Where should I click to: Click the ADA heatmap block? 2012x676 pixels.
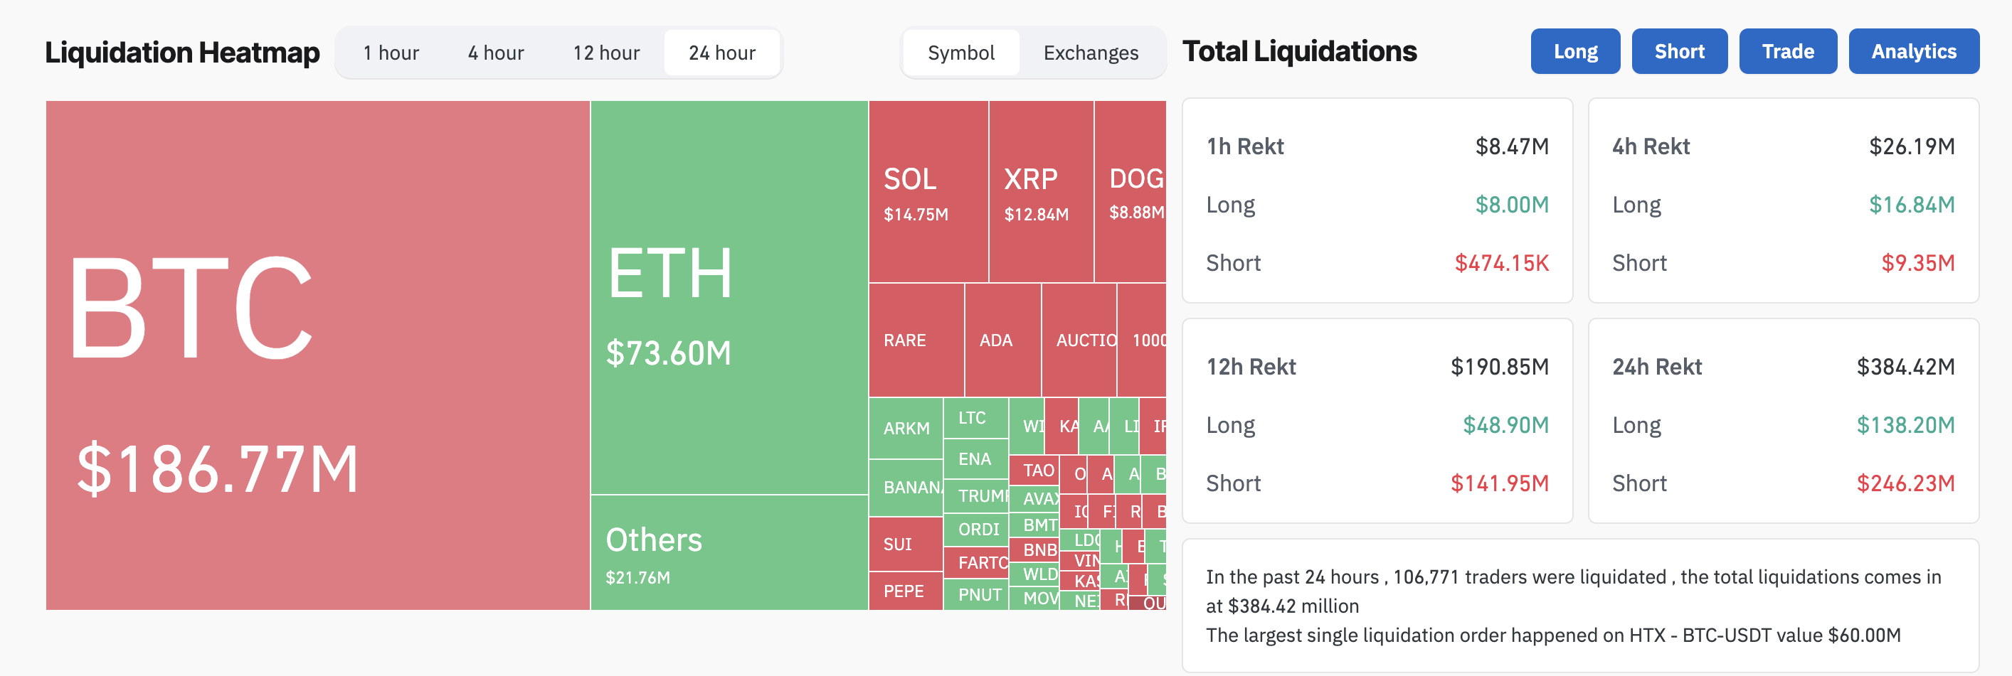(1002, 340)
